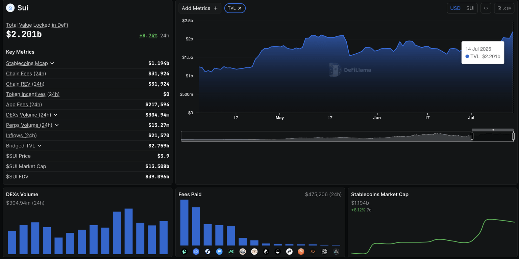Select USD chart denomination
The height and width of the screenshot is (259, 519).
coord(455,8)
